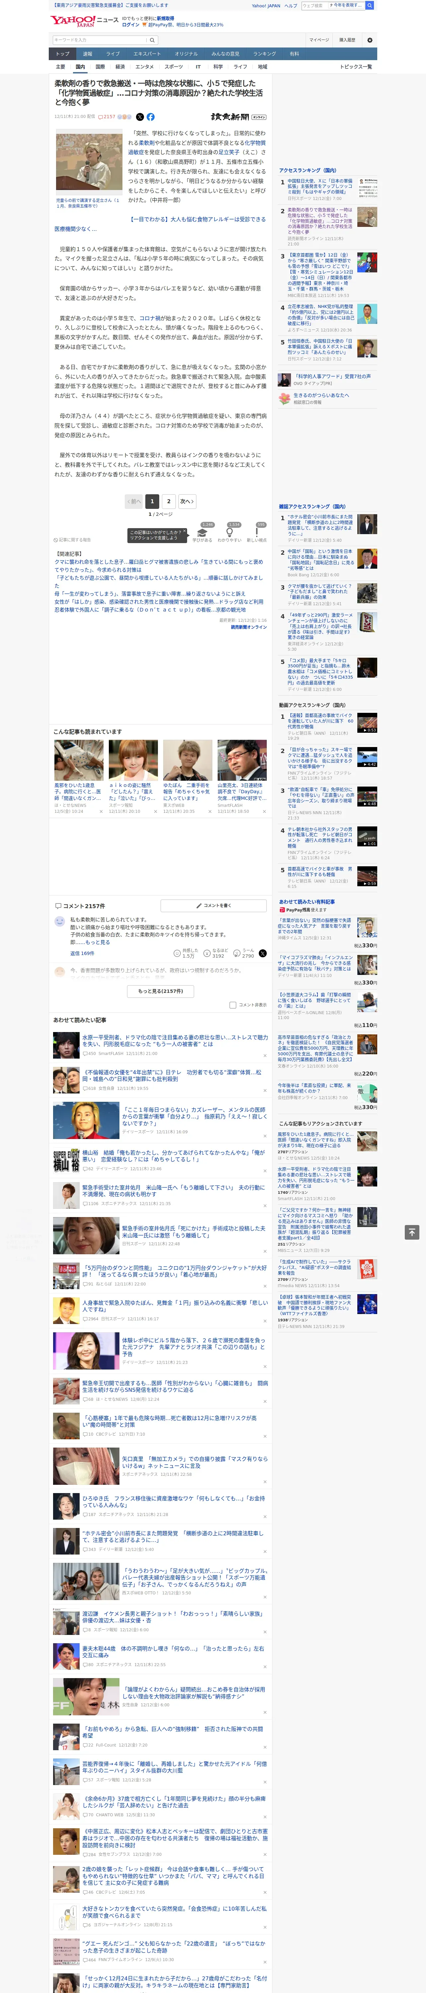
Task: Share the article on Facebook
Action: 151,117
